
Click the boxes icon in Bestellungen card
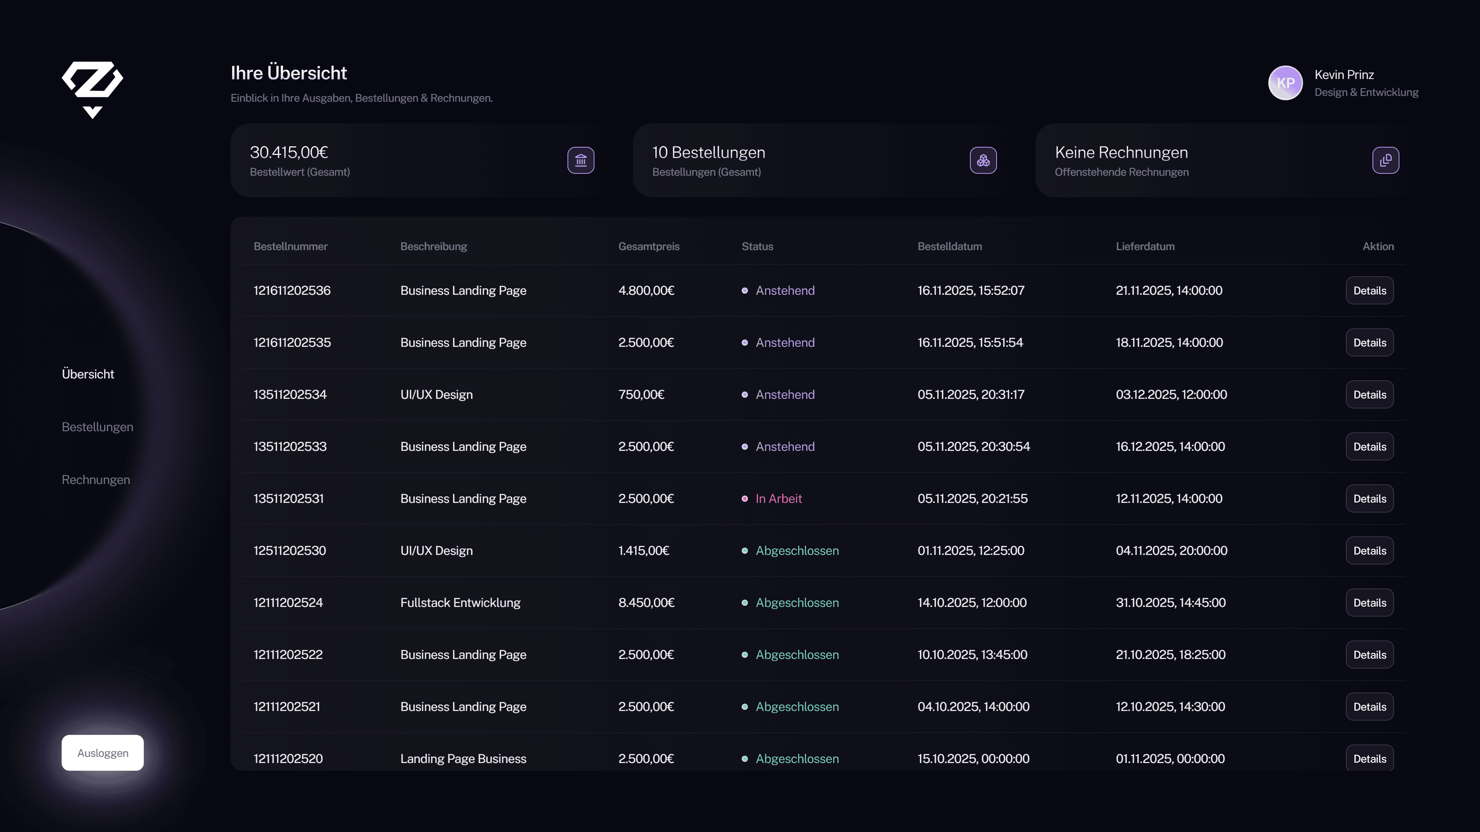[x=983, y=160]
